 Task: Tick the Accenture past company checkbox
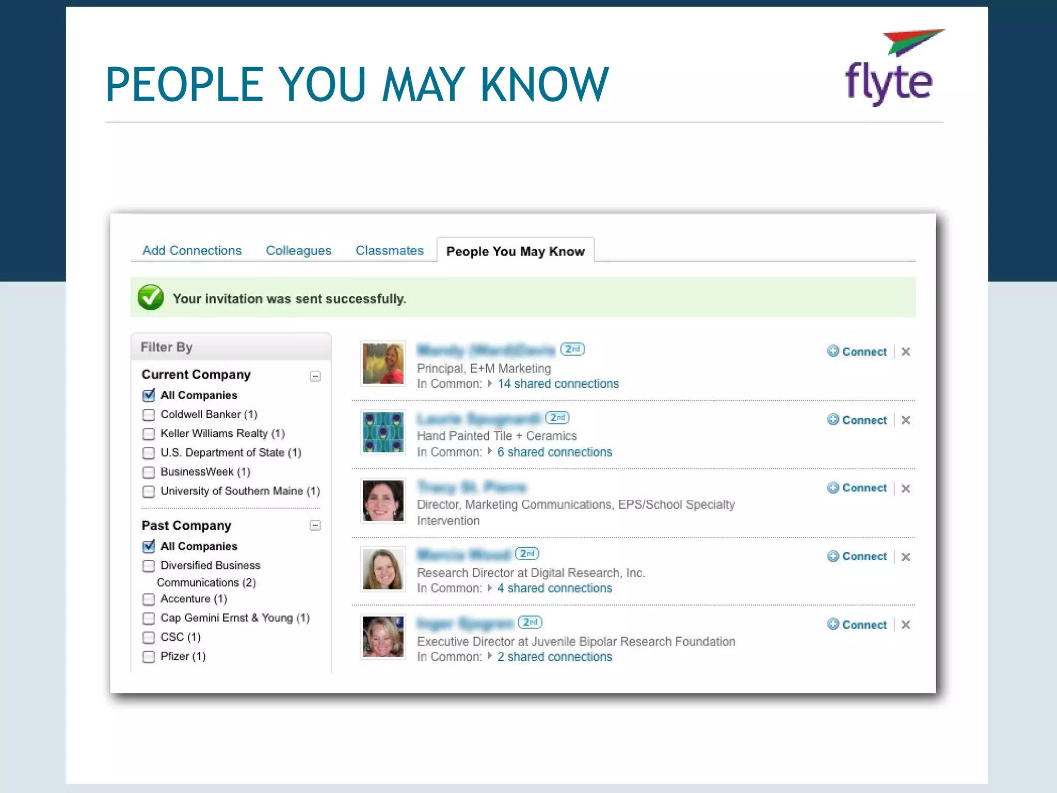click(x=149, y=599)
